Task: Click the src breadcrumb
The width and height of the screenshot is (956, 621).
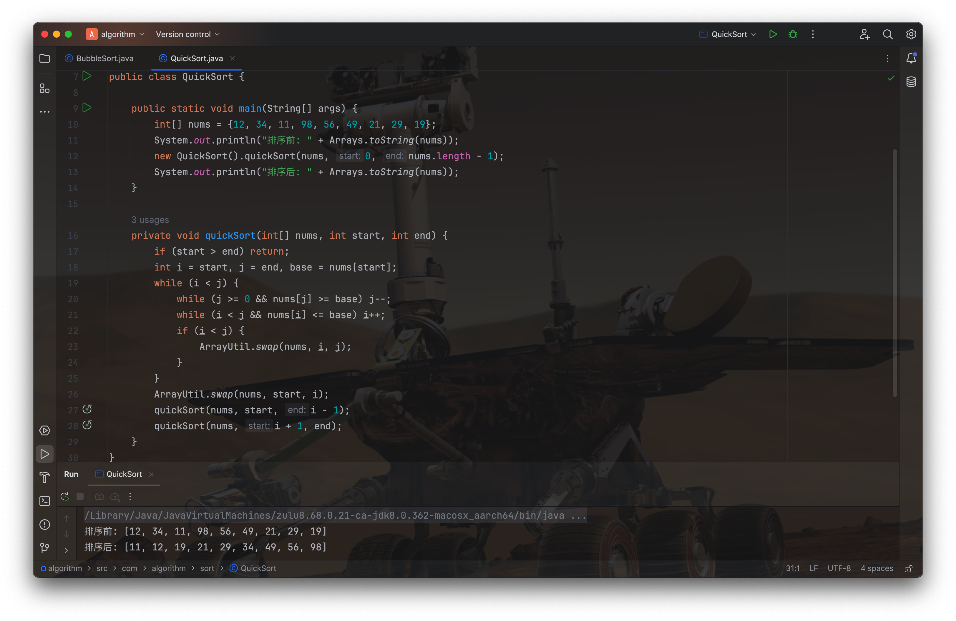Action: pyautogui.click(x=102, y=568)
